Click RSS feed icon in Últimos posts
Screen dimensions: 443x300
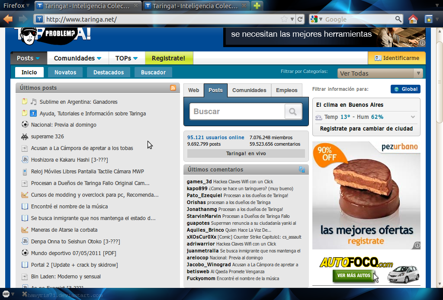pos(173,88)
